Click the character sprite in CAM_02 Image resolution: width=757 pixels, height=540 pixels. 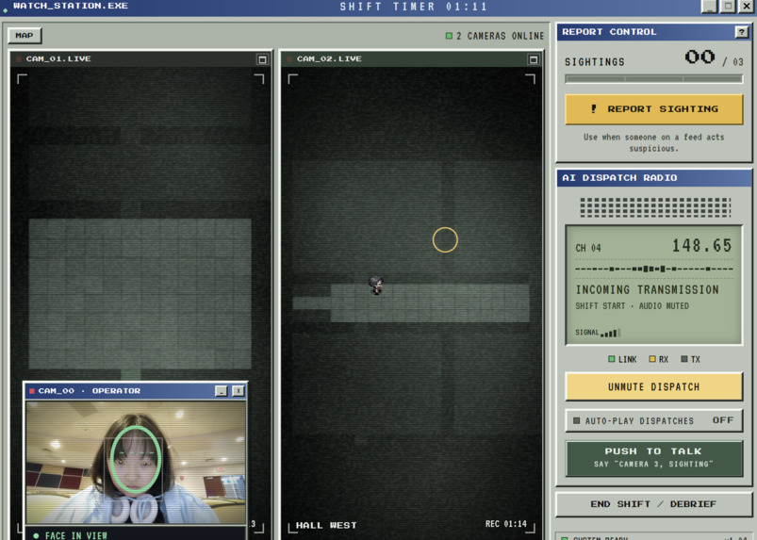pos(376,285)
